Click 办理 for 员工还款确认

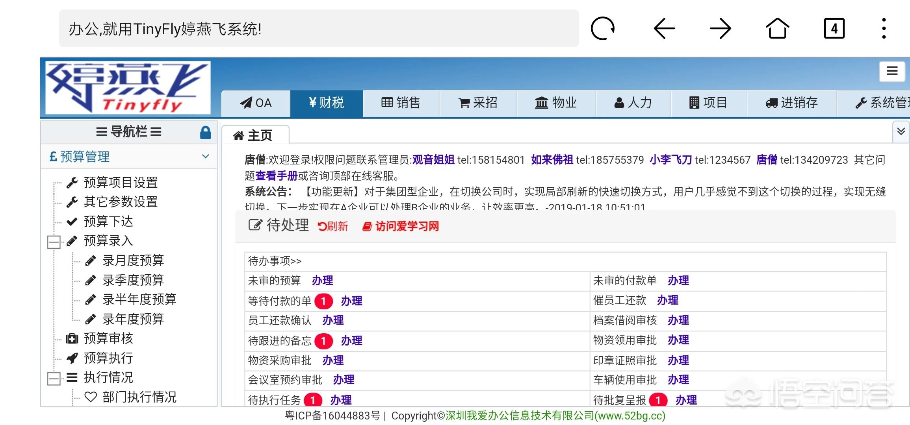[x=333, y=320]
